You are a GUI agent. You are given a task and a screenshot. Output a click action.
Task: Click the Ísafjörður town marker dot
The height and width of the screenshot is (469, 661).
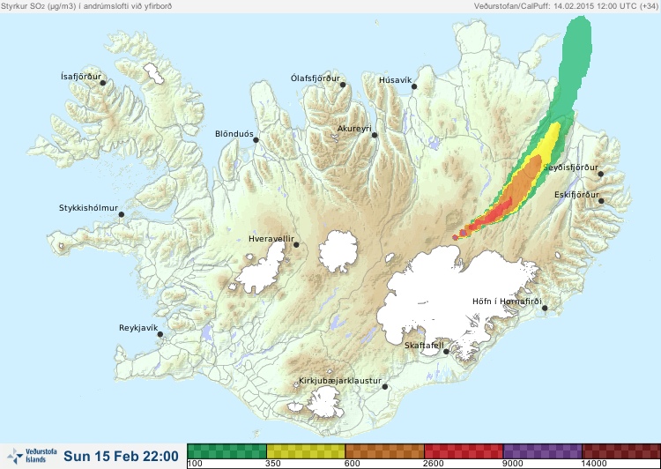(x=102, y=83)
